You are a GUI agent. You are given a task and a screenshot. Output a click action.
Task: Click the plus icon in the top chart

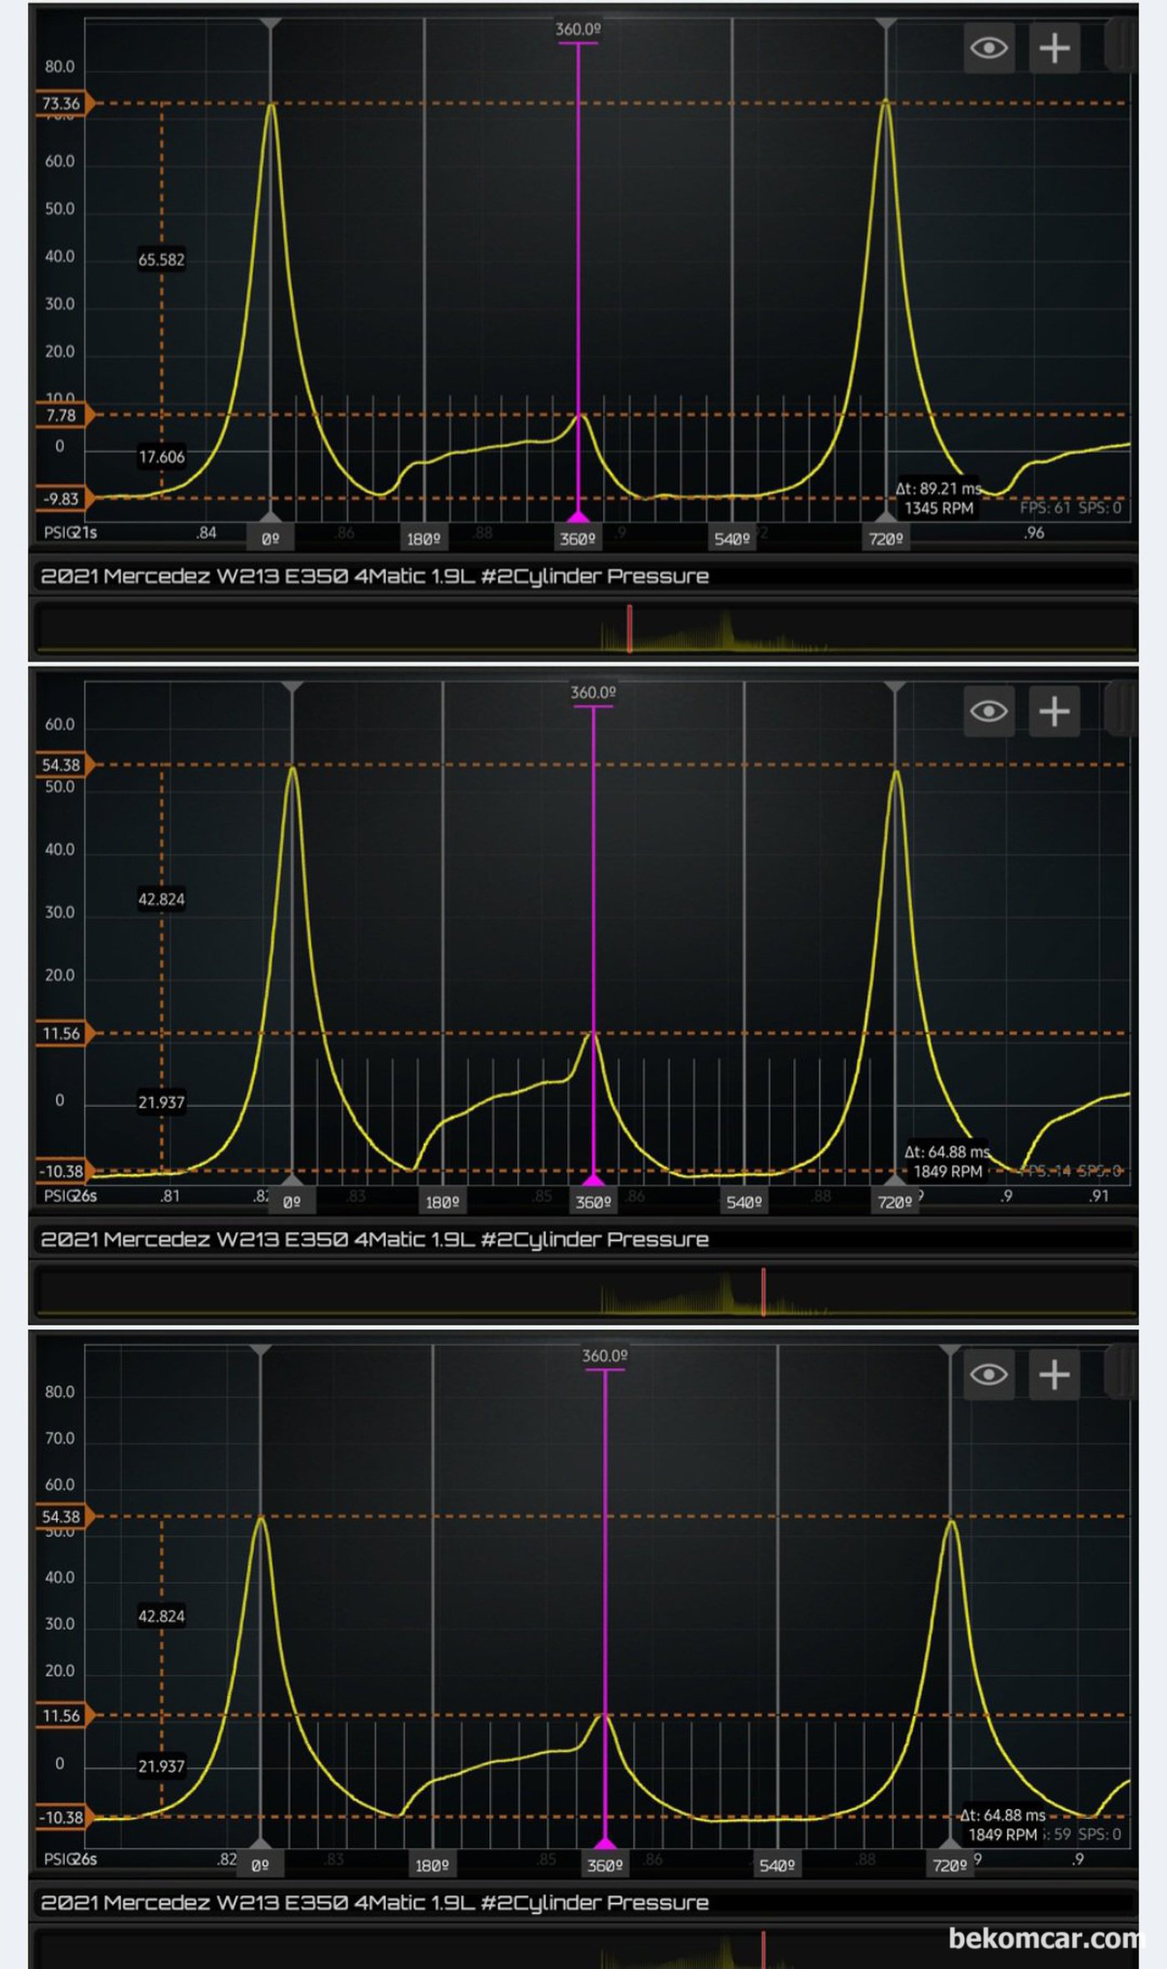point(1054,47)
